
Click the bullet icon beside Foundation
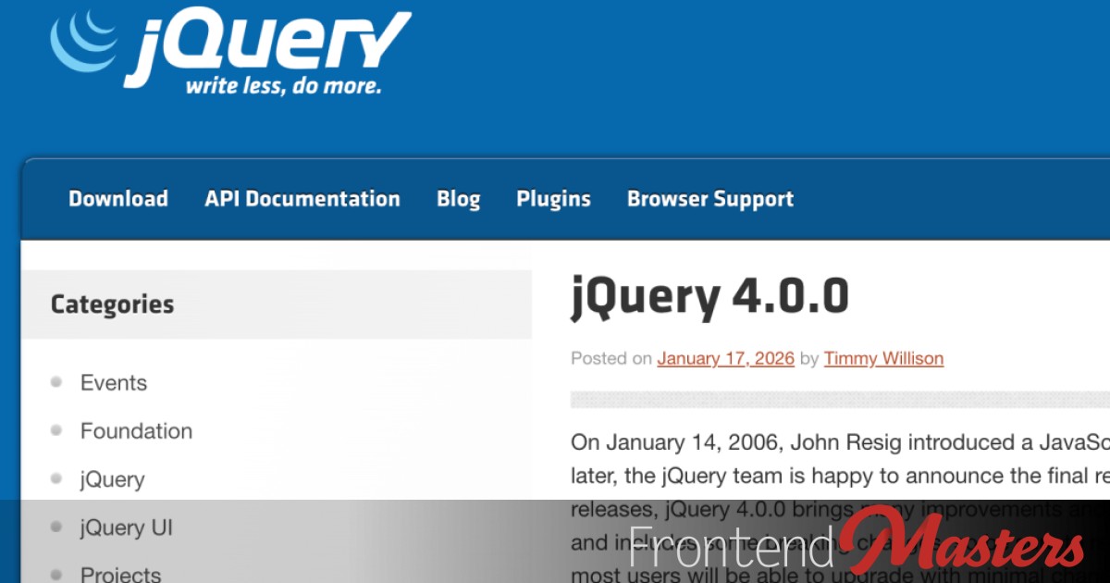(x=55, y=430)
